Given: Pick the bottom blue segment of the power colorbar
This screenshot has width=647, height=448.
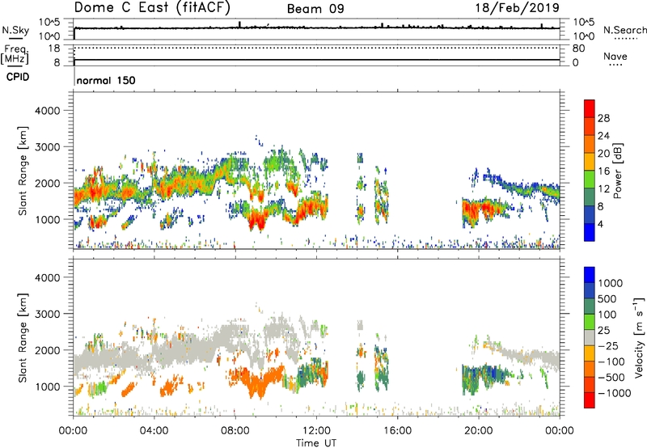Looking at the screenshot, I should coord(590,232).
